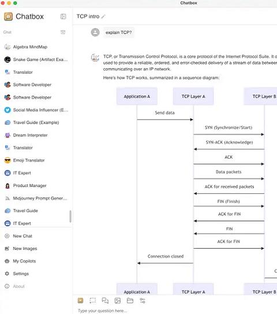Click the archive icon beside Chat label
The image size is (277, 314).
(63, 32)
